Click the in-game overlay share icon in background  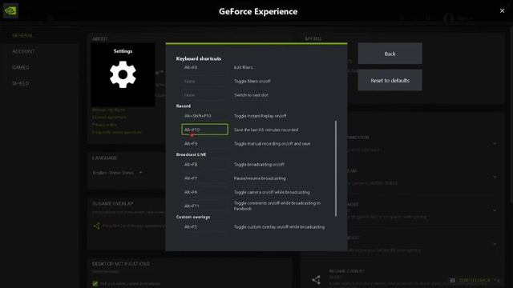(x=96, y=226)
